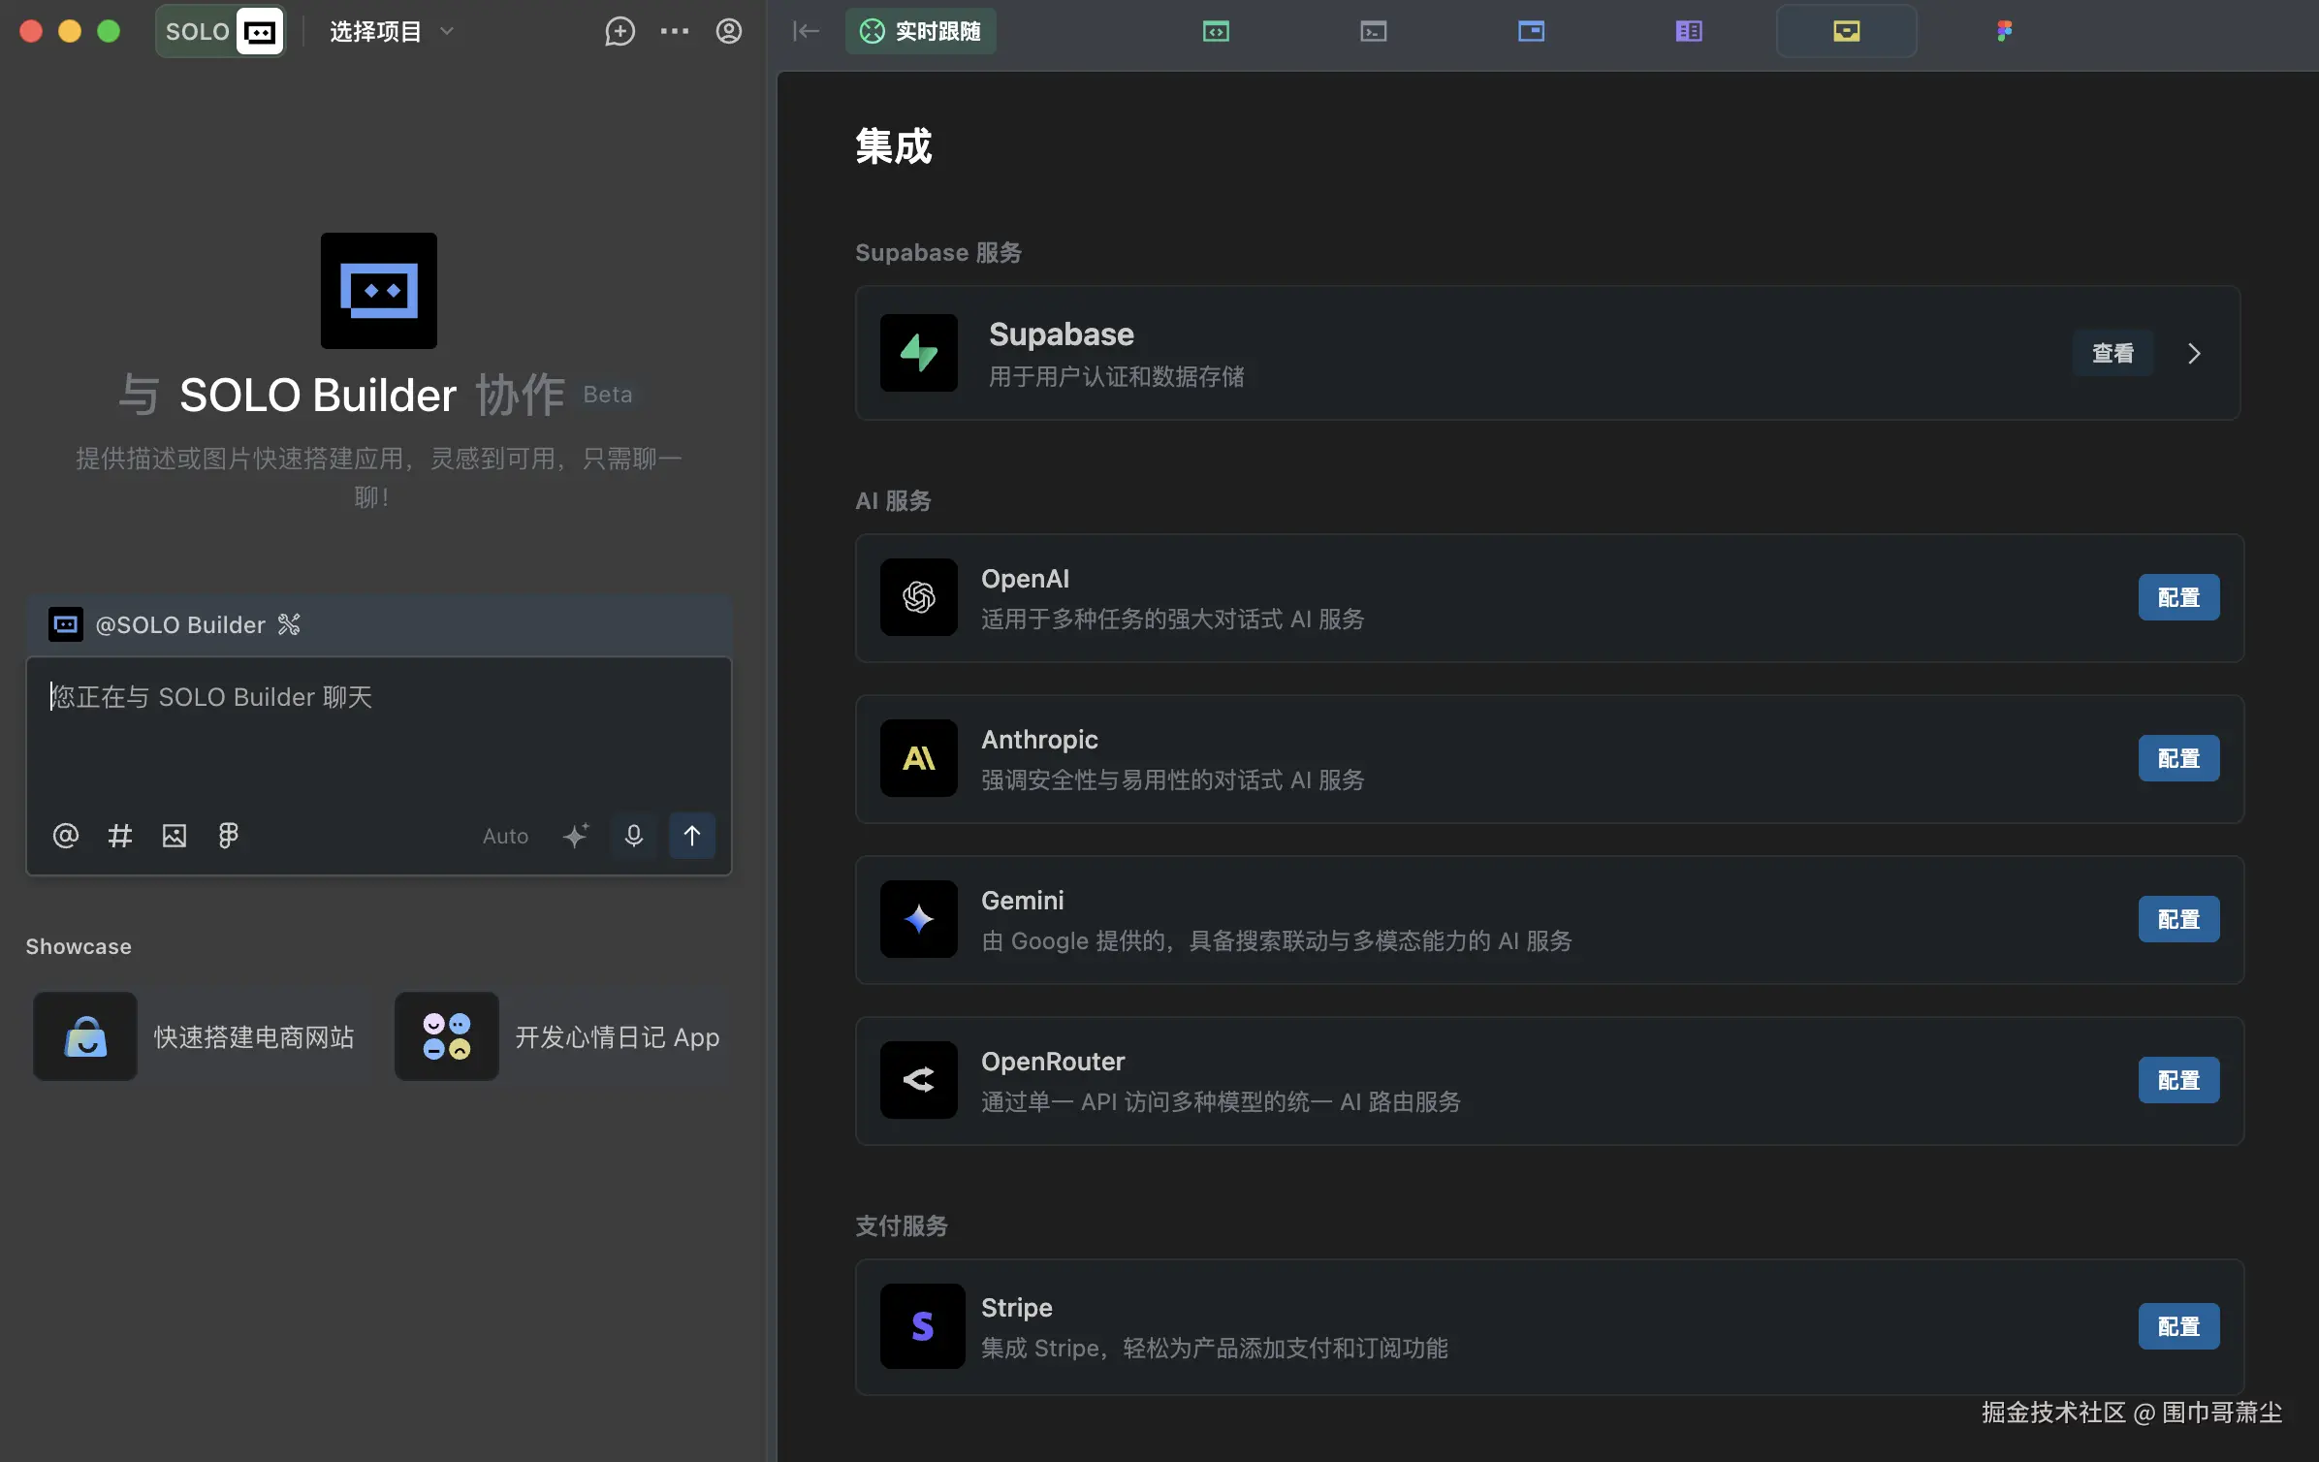The width and height of the screenshot is (2319, 1462).
Task: Open the design layout panel
Action: click(1689, 31)
